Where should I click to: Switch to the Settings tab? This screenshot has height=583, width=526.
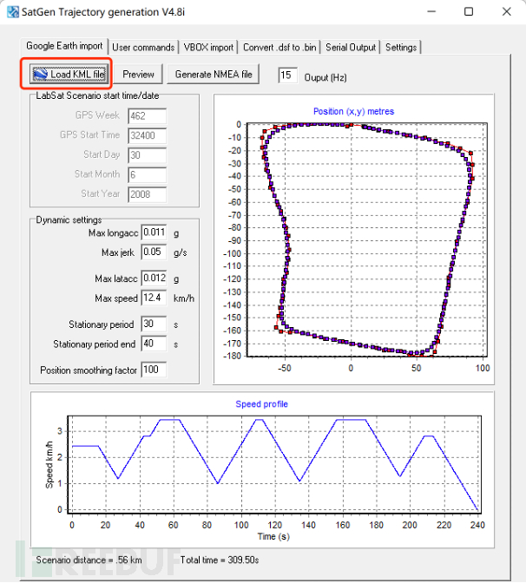(401, 48)
